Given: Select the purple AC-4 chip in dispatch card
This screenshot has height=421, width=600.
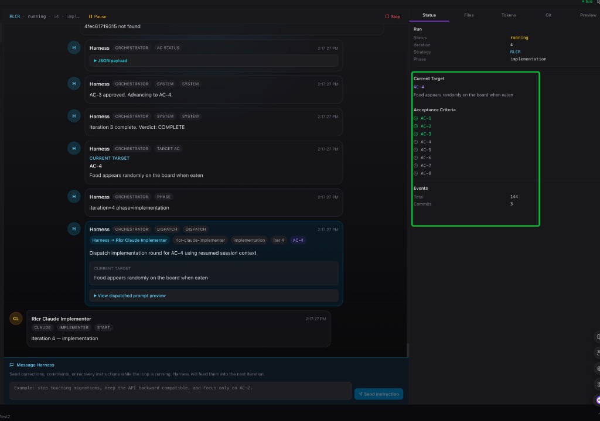Looking at the screenshot, I should tap(298, 240).
